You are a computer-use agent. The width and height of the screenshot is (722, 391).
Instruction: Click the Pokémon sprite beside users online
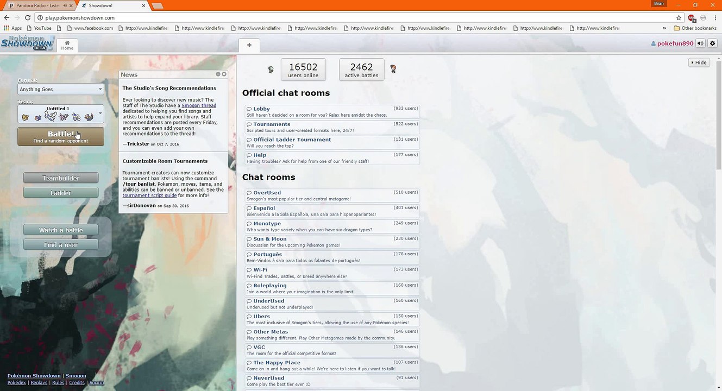[x=271, y=70]
